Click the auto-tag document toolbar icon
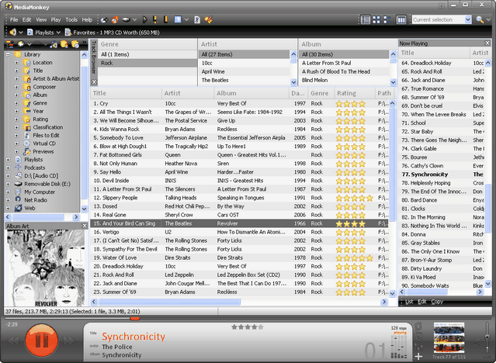The width and height of the screenshot is (496, 363). (197, 20)
